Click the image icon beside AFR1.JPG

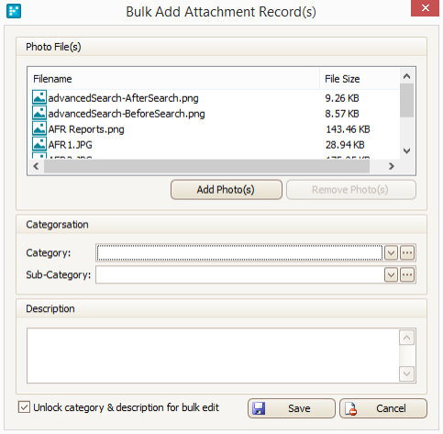[x=39, y=144]
